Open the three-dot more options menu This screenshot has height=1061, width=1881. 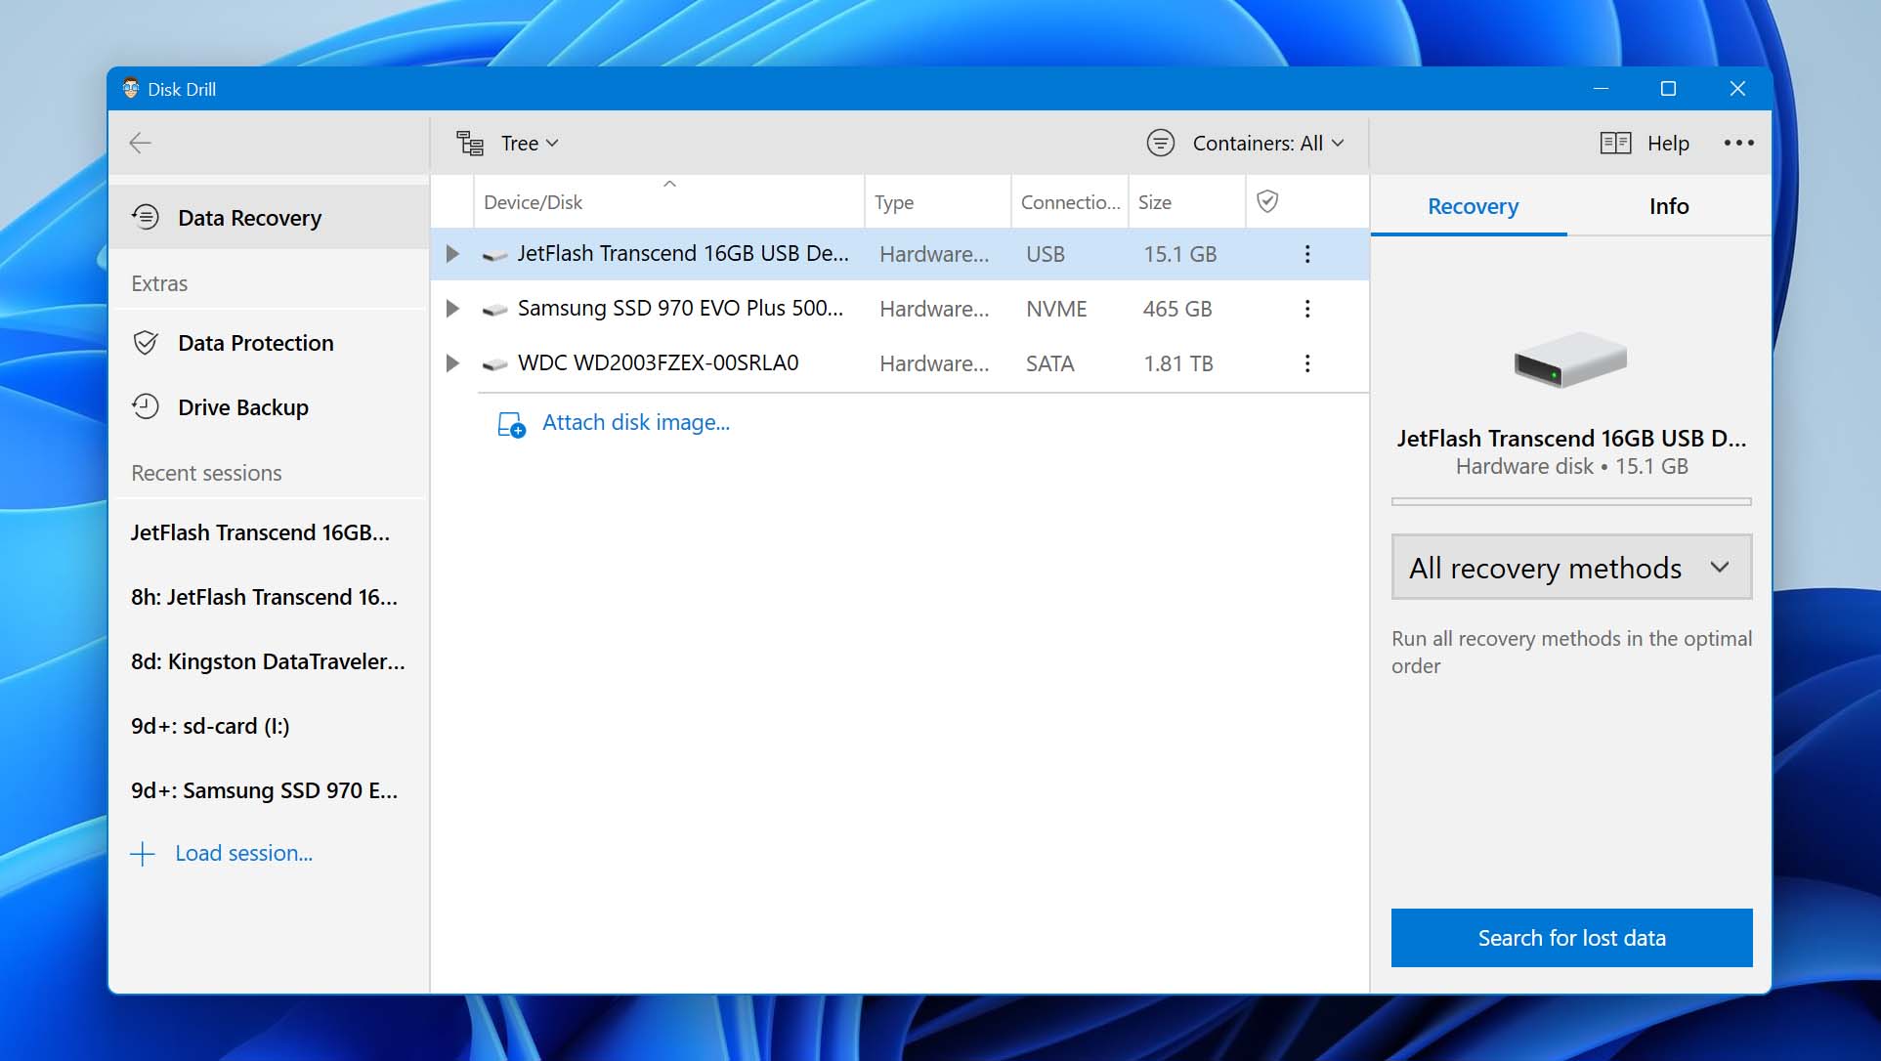(x=1738, y=144)
